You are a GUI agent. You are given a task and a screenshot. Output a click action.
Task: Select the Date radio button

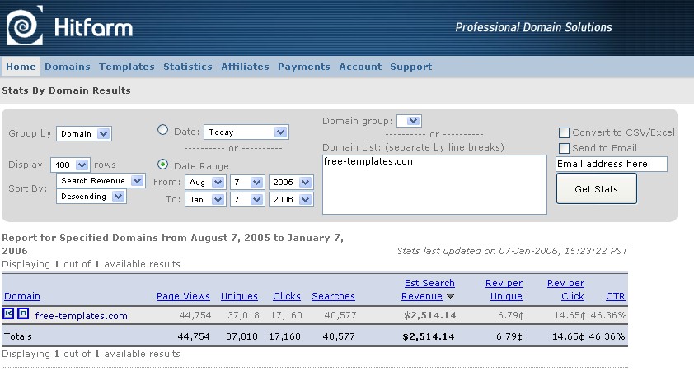pos(163,130)
